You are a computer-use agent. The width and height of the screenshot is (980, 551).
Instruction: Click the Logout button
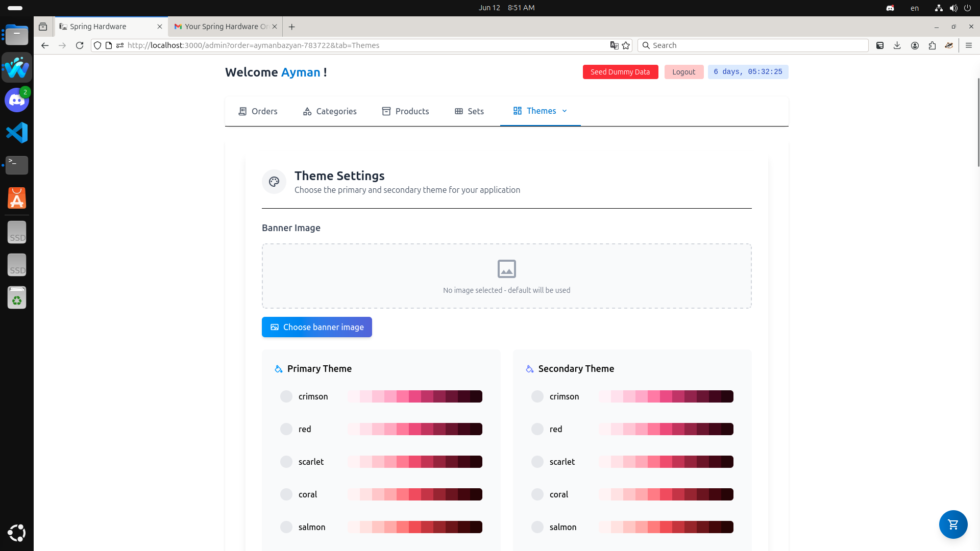coord(683,72)
